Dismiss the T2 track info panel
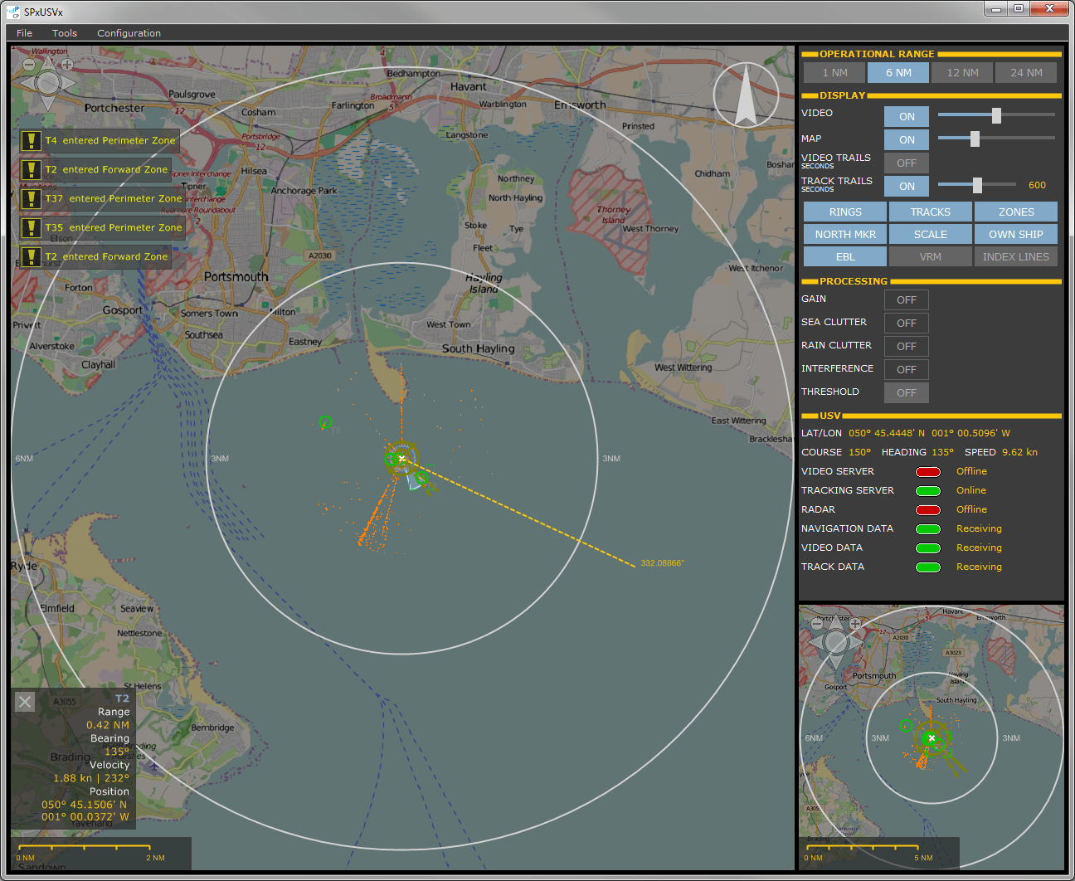Screen dimensions: 1075x881 pos(24,702)
